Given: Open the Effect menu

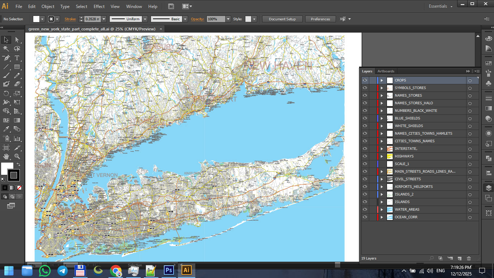Looking at the screenshot, I should click(x=99, y=7).
